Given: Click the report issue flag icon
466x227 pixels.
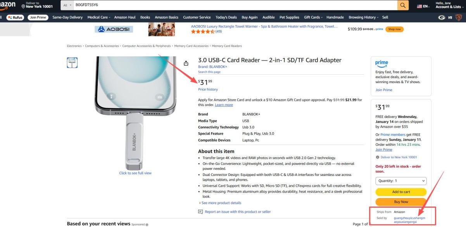Looking at the screenshot, I should (200, 212).
